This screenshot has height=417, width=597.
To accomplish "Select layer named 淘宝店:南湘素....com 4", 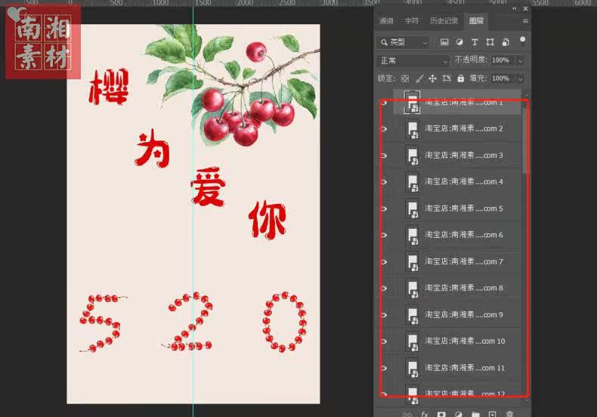I will 457,182.
